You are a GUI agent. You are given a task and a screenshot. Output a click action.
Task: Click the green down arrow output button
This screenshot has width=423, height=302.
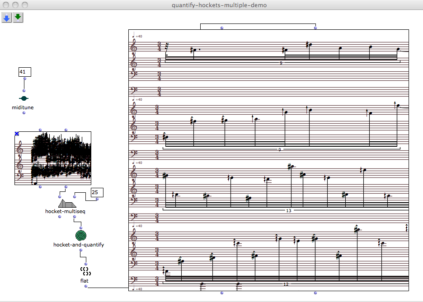click(18, 18)
